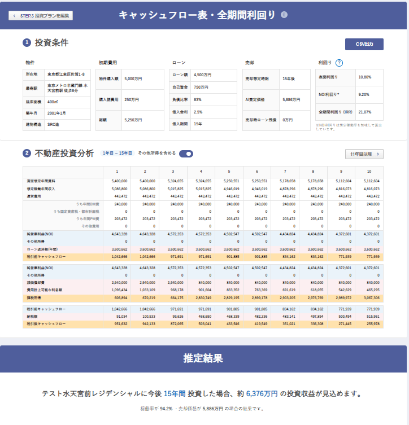Click year 1 after-tax cash flow 951,632

coord(121,324)
